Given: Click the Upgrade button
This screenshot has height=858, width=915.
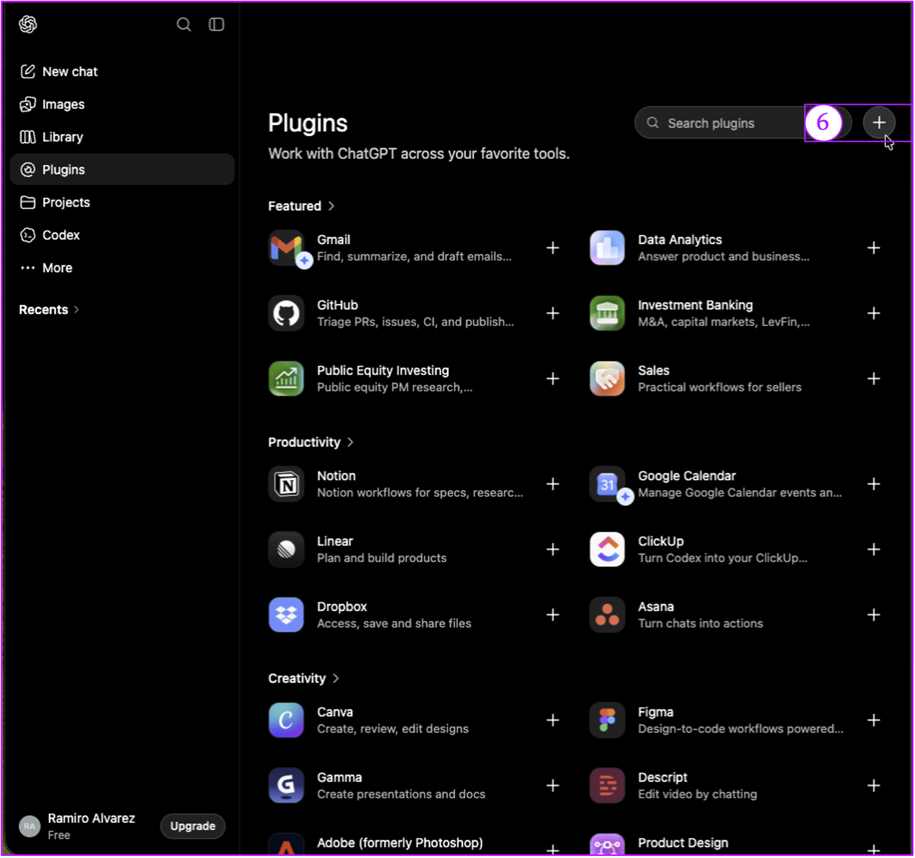Looking at the screenshot, I should (193, 826).
